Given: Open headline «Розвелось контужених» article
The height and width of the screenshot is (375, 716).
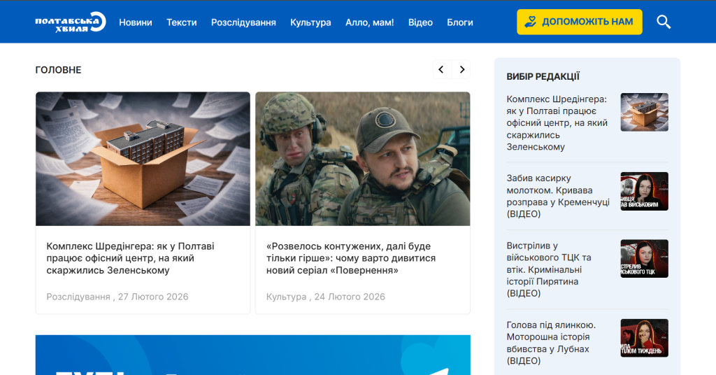Looking at the screenshot, I should [351, 258].
